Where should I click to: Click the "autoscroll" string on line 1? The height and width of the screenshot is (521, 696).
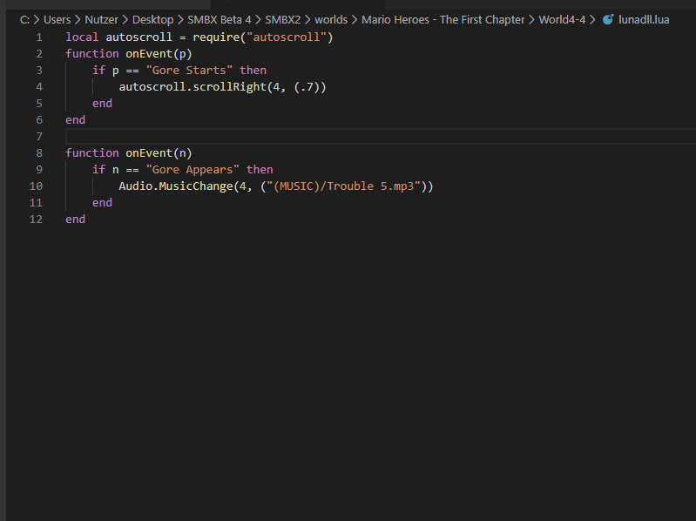click(287, 37)
